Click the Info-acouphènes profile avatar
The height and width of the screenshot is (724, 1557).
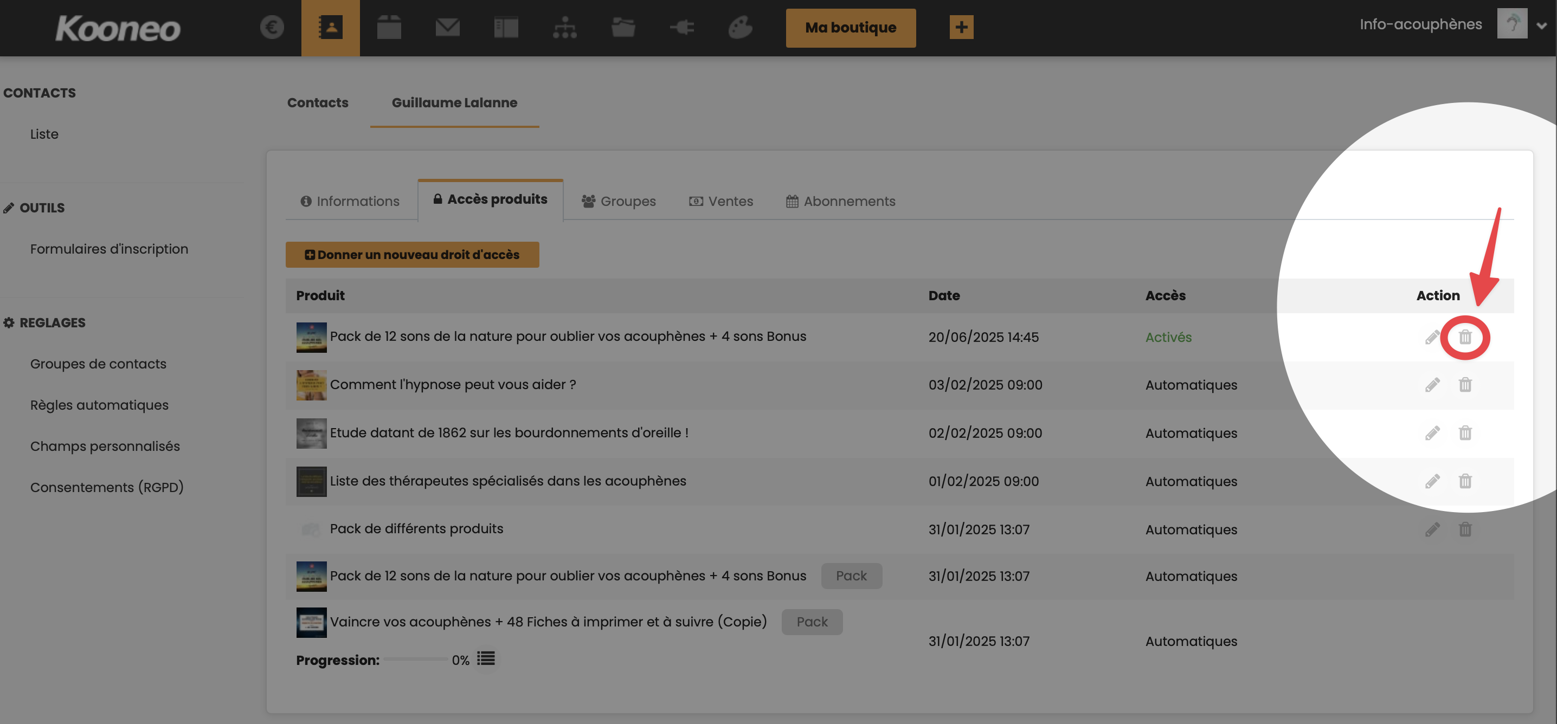1512,23
